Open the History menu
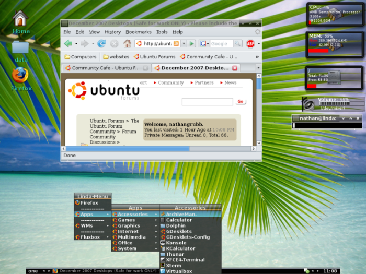This screenshot has height=274, width=366. click(x=112, y=32)
